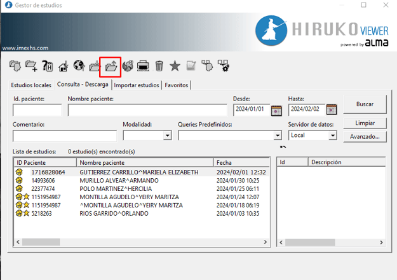Click the Nombre paciente input field
Screen dimensions: 397x280
147,111
